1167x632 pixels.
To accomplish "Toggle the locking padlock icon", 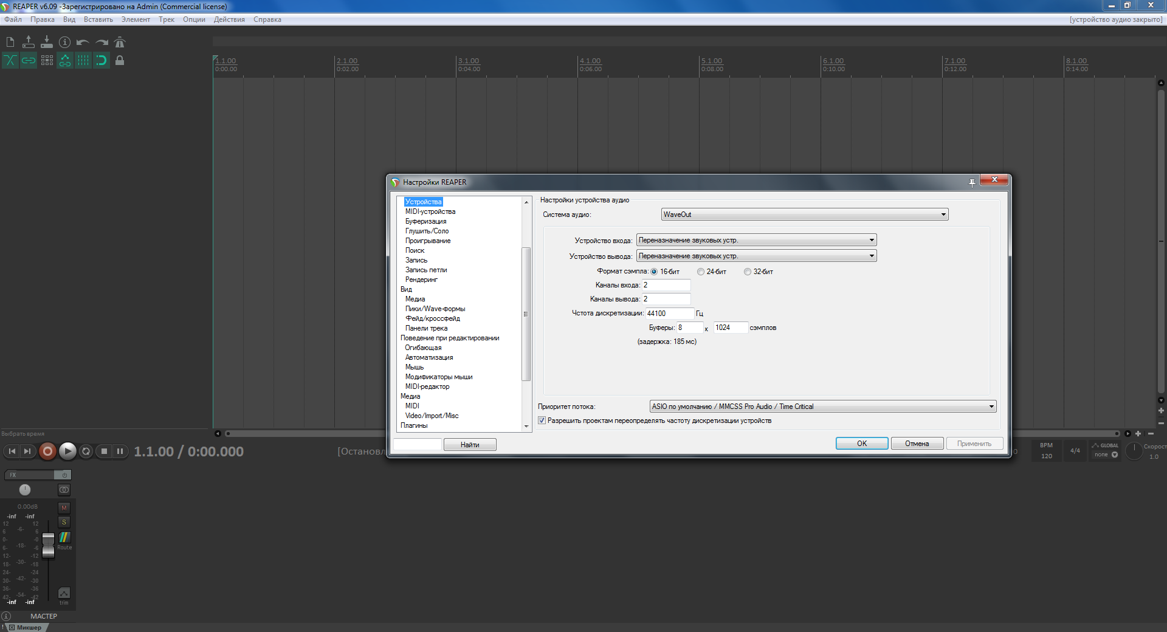I will pyautogui.click(x=120, y=60).
